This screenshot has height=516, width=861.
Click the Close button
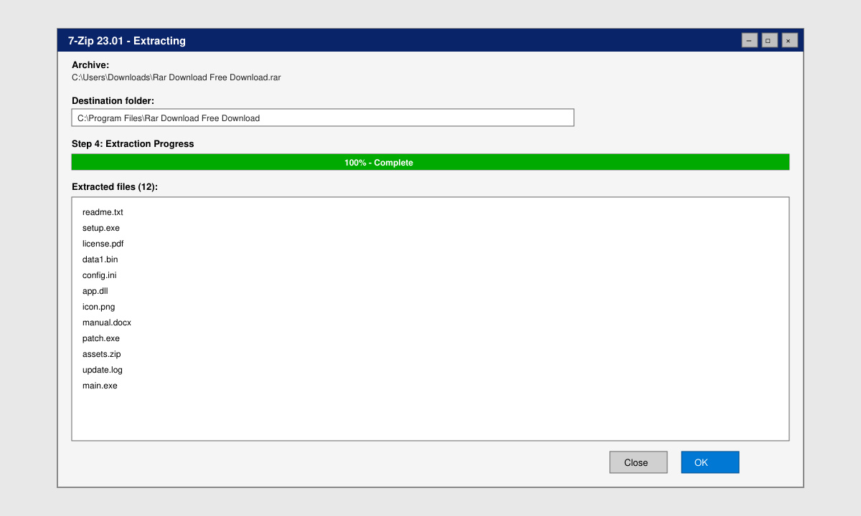coord(638,462)
